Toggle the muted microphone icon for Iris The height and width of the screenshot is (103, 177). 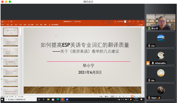pyautogui.click(x=149, y=46)
